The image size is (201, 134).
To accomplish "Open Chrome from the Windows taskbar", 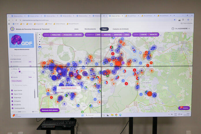I will click(116, 115).
